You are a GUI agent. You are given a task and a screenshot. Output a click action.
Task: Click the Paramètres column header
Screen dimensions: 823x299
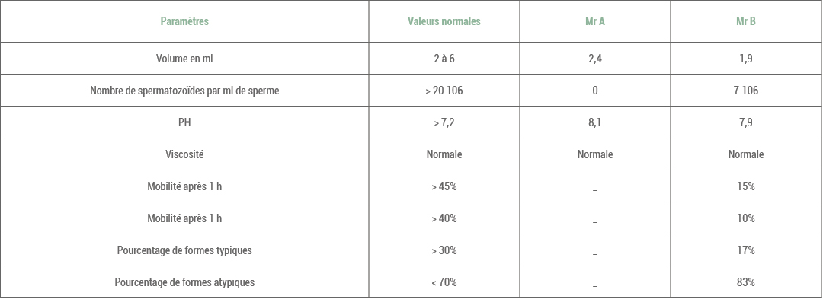tap(184, 21)
